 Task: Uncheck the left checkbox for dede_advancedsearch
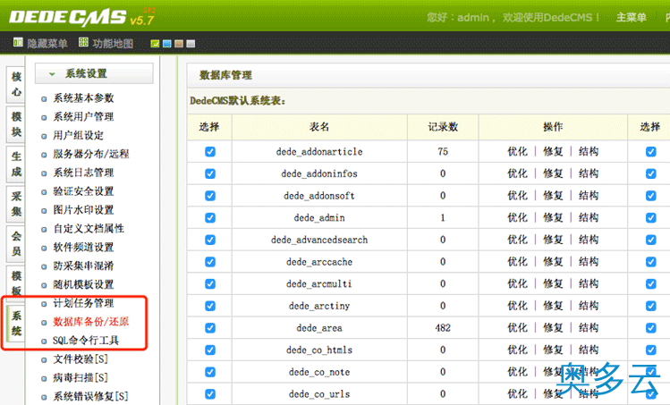coord(210,240)
